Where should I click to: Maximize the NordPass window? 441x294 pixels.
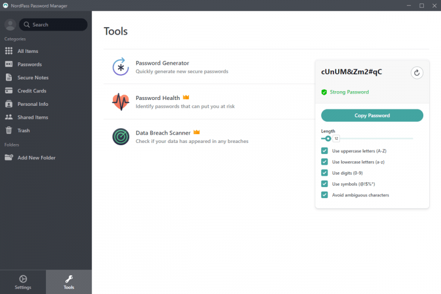pyautogui.click(x=422, y=5)
